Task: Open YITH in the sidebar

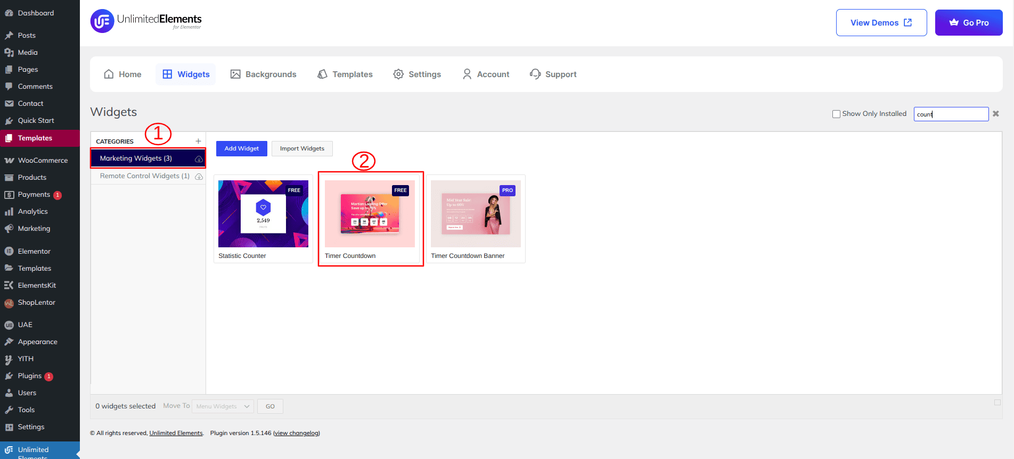Action: coord(40,358)
